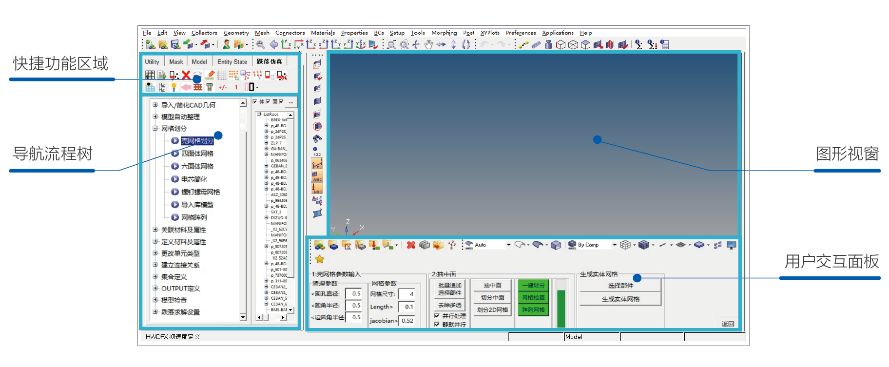Viewport: 889px width, 367px height.
Task: Switch to the Entity State tab
Action: [x=232, y=62]
